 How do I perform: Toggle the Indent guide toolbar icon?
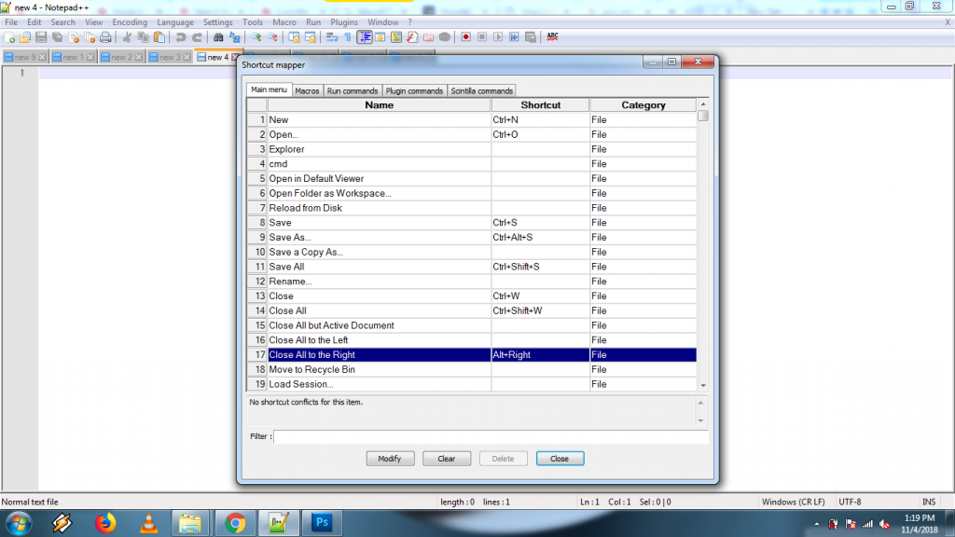(365, 37)
